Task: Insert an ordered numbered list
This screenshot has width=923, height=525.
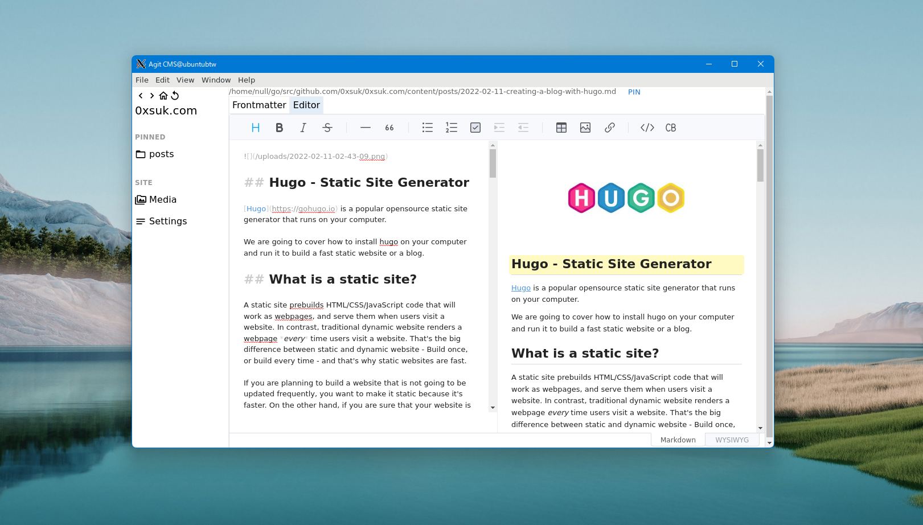Action: 452,128
